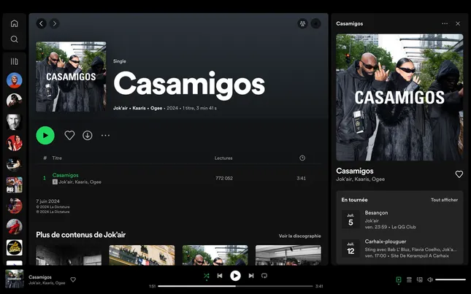
Task: Play the Casamigos single with green button
Action: [45, 135]
